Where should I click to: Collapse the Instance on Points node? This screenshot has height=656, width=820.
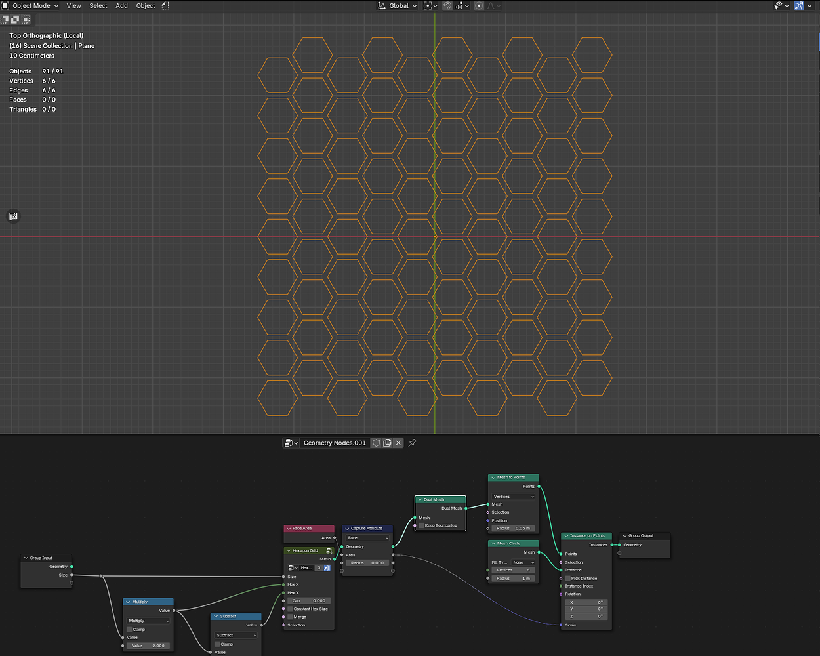(x=566, y=535)
